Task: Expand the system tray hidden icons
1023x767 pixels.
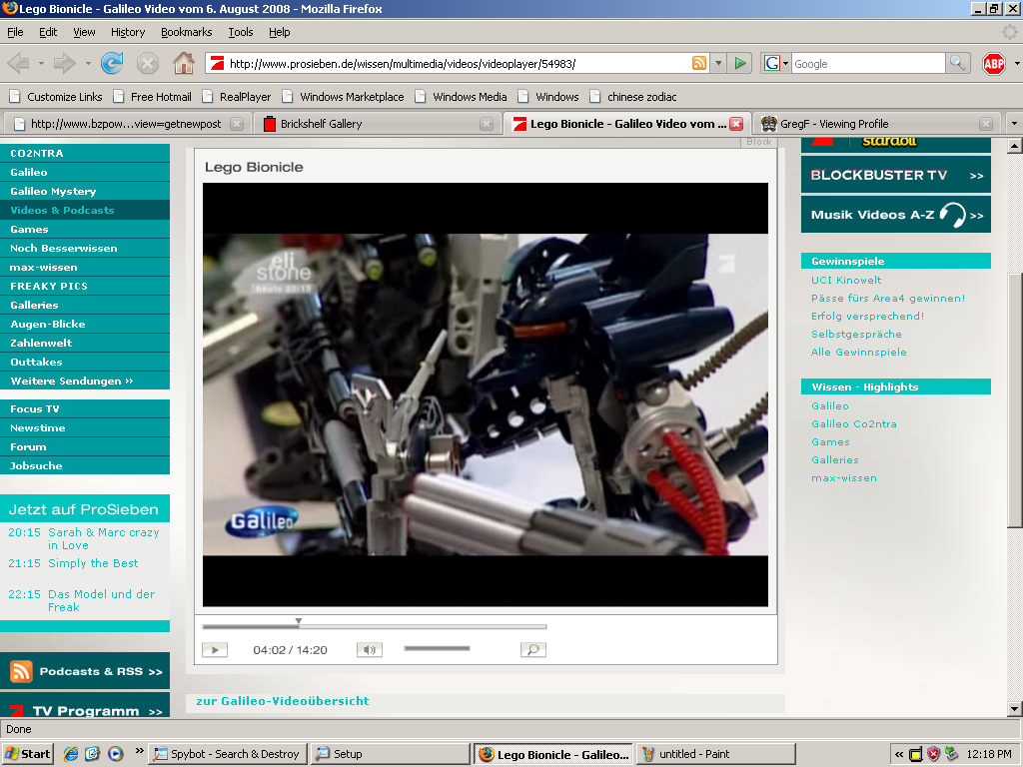Action: (899, 755)
